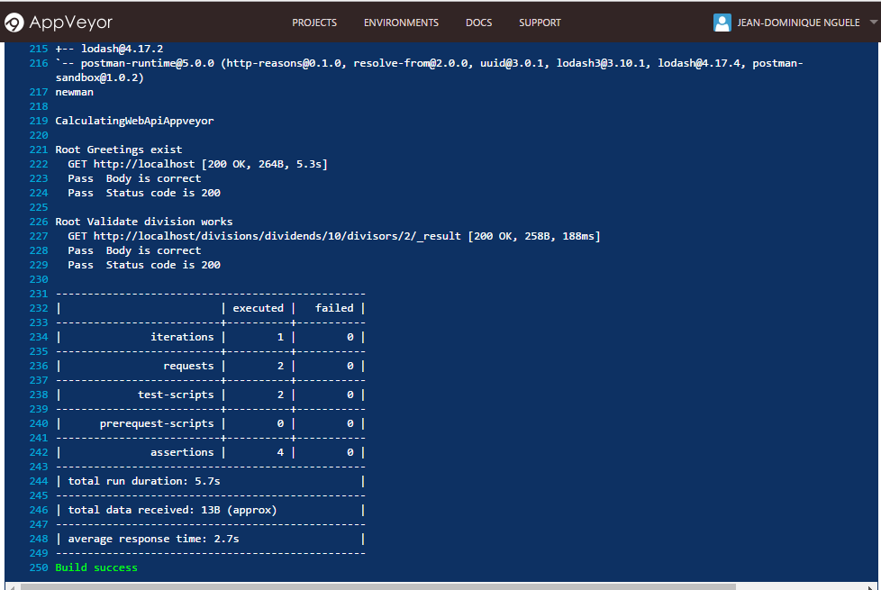Screen dimensions: 881x590
Task: Open the PROJECTS menu
Action: point(314,23)
